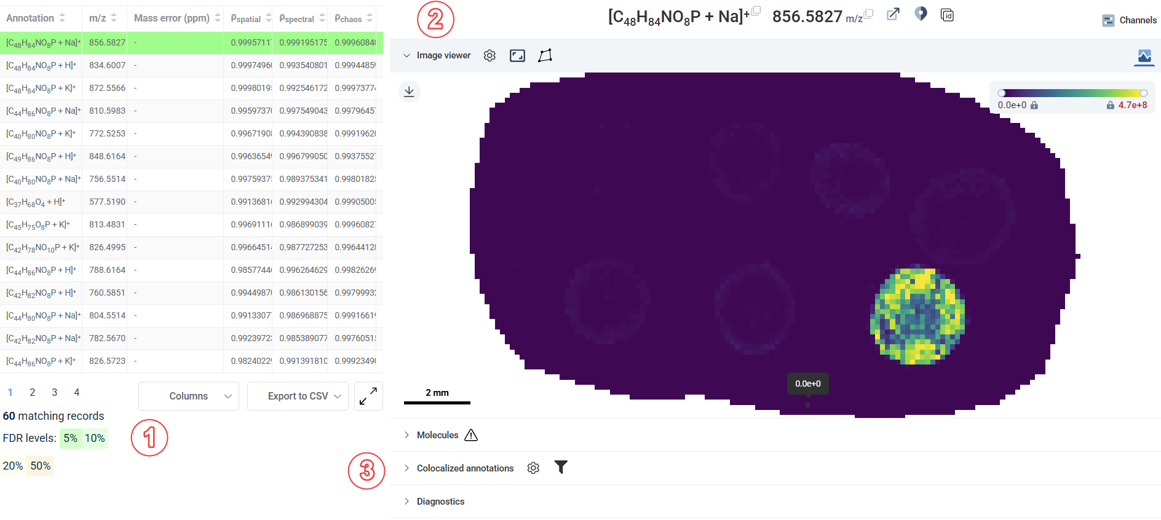Image resolution: width=1161 pixels, height=520 pixels.
Task: Select the row with m/z 826.4995
Action: tap(191, 247)
